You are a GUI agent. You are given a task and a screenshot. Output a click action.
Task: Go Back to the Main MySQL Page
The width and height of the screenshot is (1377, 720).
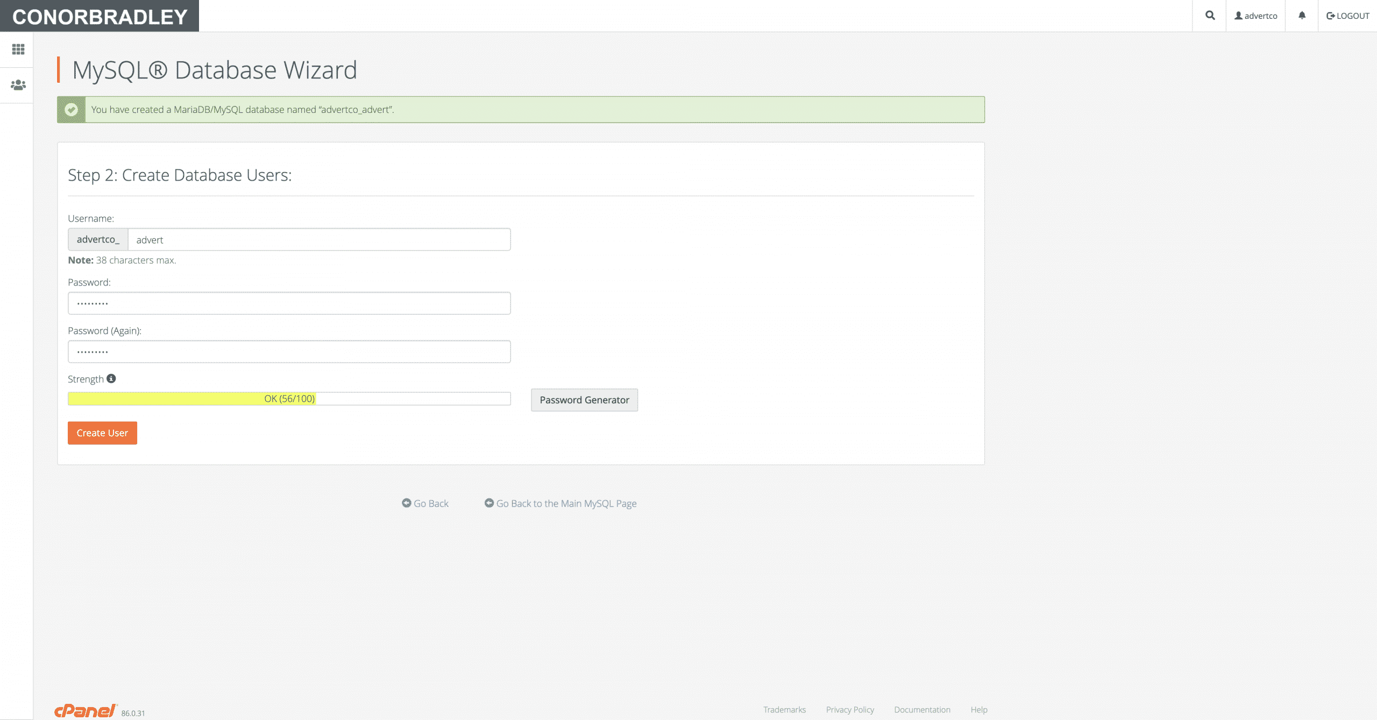pyautogui.click(x=560, y=503)
